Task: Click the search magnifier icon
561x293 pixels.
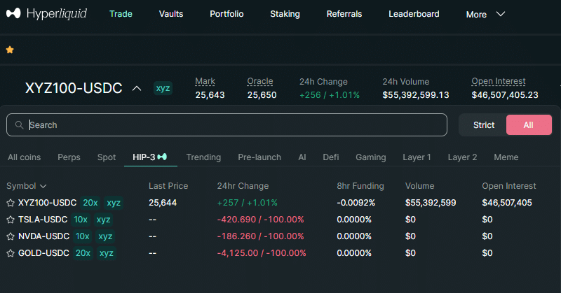Action: (x=18, y=125)
